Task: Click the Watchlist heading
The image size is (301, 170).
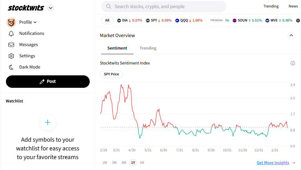Action: coord(14,101)
